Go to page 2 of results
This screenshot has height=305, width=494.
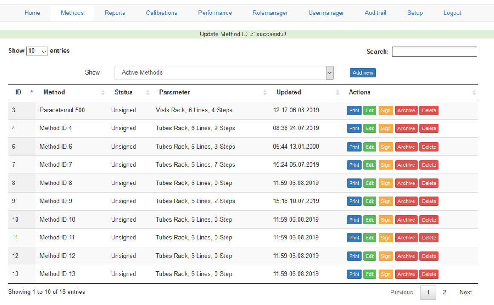[x=445, y=292]
